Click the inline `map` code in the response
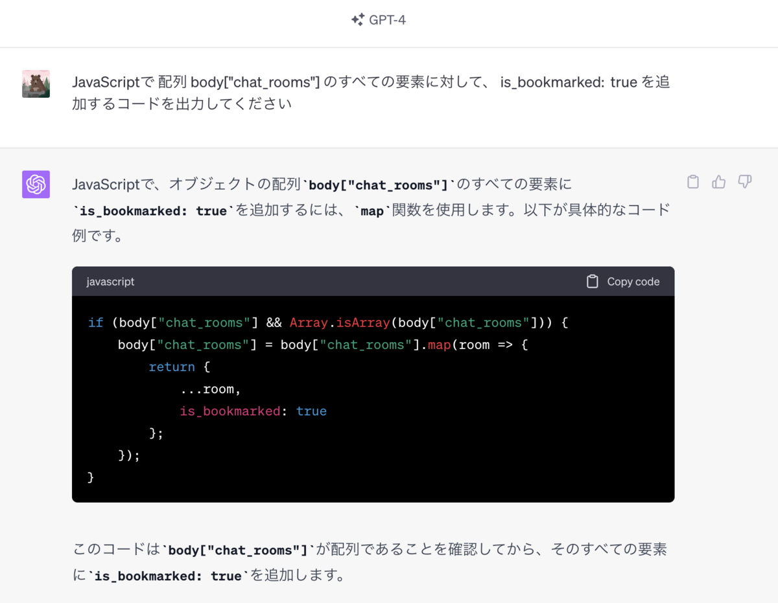The height and width of the screenshot is (603, 778). point(372,211)
